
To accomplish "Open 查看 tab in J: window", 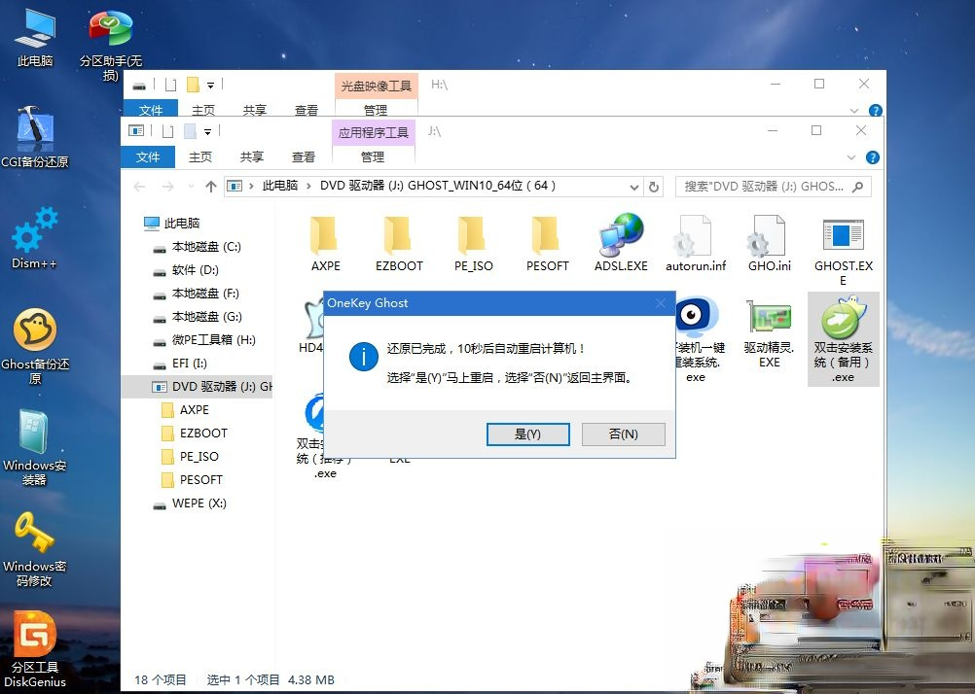I will tap(304, 157).
